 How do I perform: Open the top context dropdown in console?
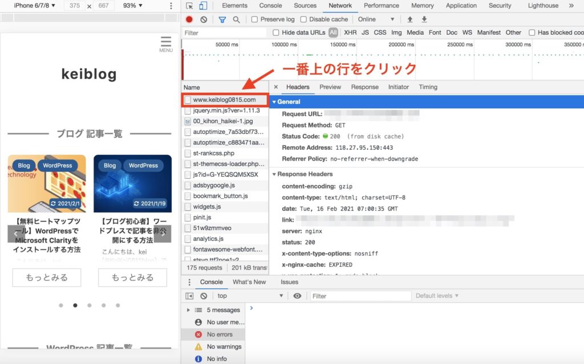[250, 296]
